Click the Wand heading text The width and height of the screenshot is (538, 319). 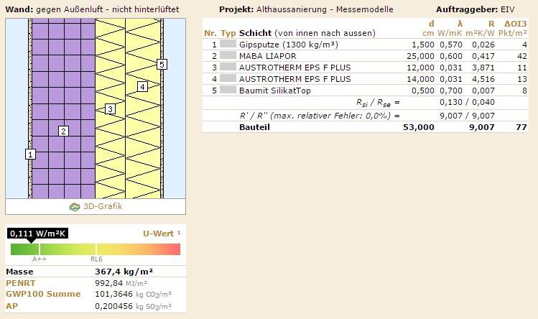(x=92, y=9)
